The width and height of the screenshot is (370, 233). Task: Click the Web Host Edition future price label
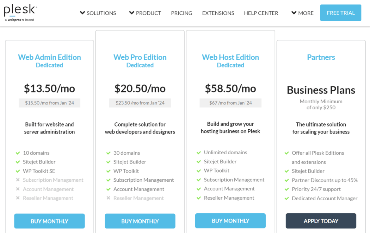pos(230,103)
